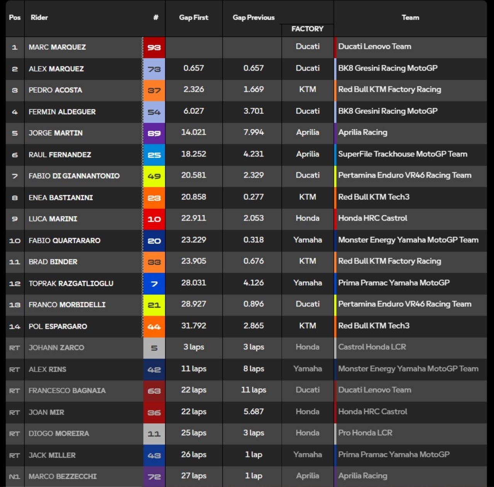Click number badge 7 for Razgatlioglu
Viewport: 494px width, 487px height.
click(154, 284)
